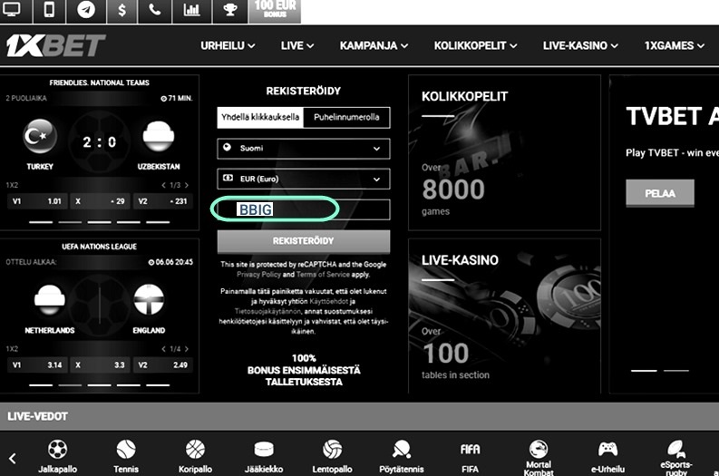Click the Netherlands flag icon

50,300
